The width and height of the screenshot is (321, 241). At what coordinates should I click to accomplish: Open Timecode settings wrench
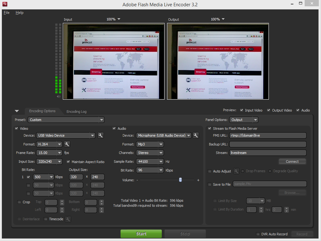(x=68, y=219)
